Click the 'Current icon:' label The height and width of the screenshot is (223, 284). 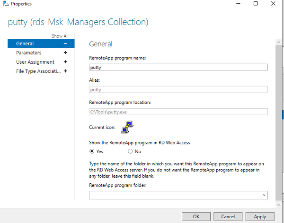click(x=102, y=127)
